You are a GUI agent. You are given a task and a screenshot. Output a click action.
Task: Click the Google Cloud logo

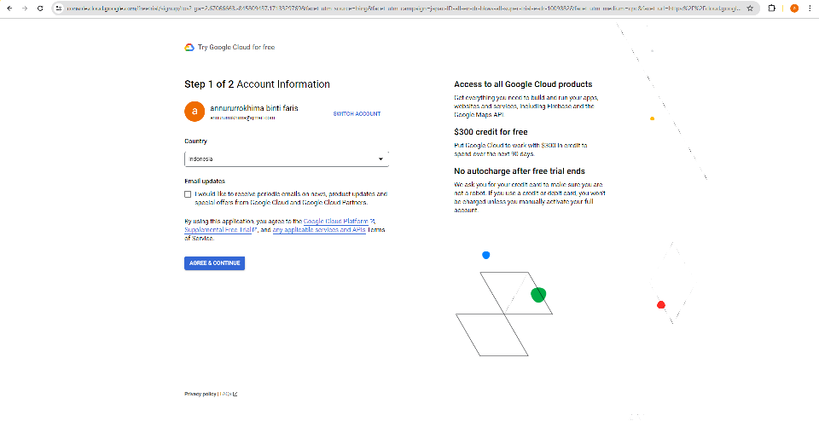[189, 48]
